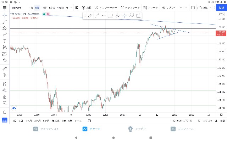The width and height of the screenshot is (227, 142).
Task: Start bar リプレイ replay mode
Action: pyautogui.click(x=169, y=8)
